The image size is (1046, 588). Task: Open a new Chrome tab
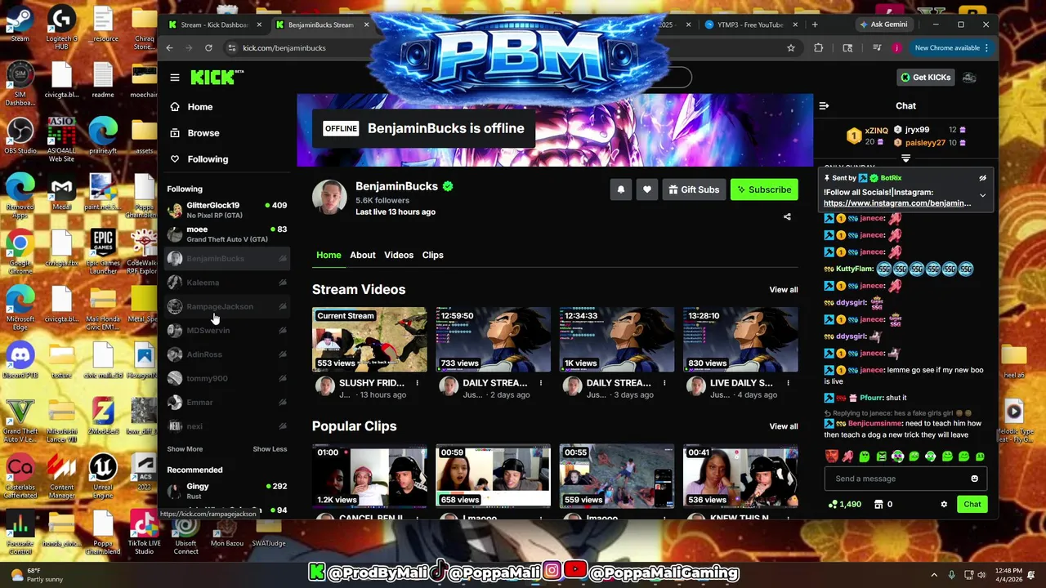(815, 24)
